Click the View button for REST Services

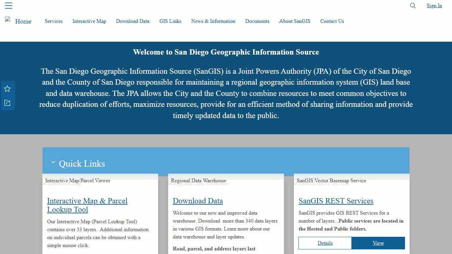pos(378,243)
